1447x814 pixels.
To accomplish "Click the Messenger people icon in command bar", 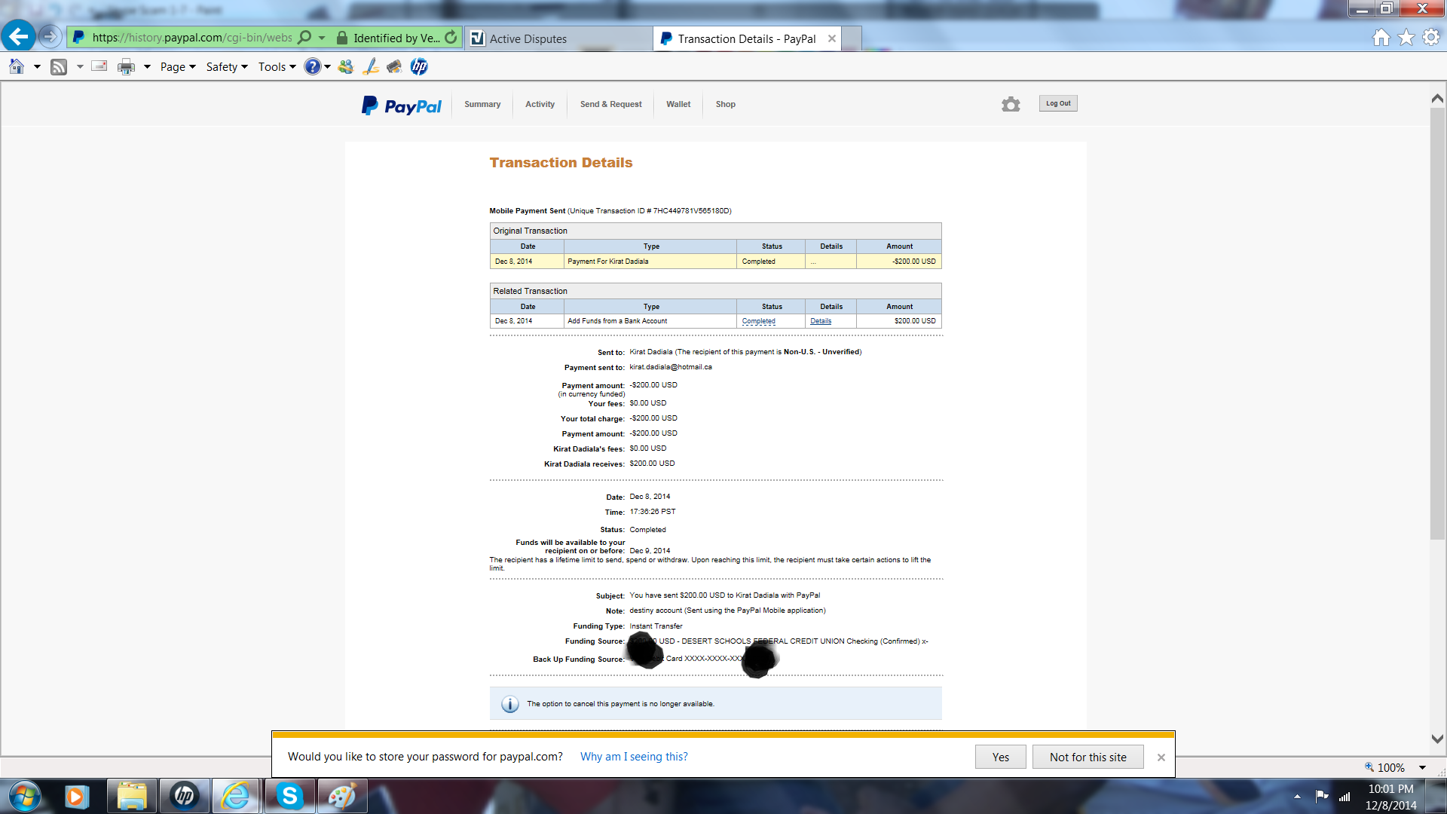I will (x=345, y=66).
